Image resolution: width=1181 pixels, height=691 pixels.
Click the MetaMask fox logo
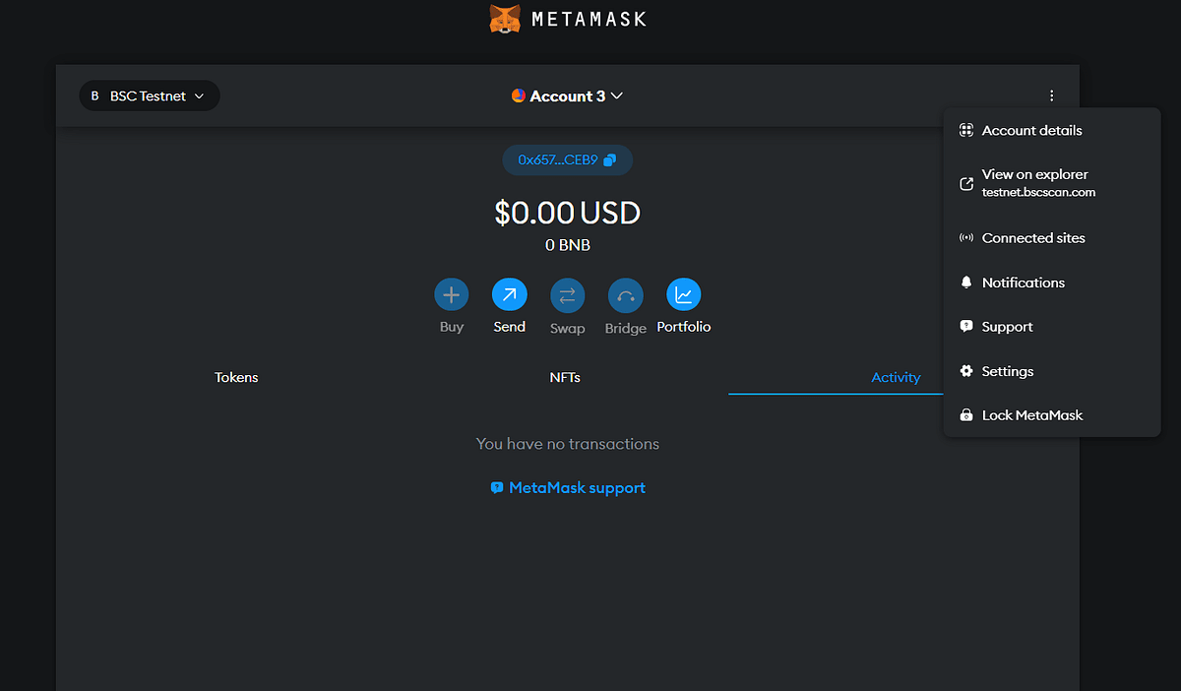pos(505,19)
